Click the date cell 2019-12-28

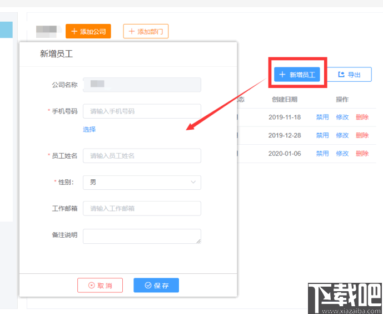(285, 135)
